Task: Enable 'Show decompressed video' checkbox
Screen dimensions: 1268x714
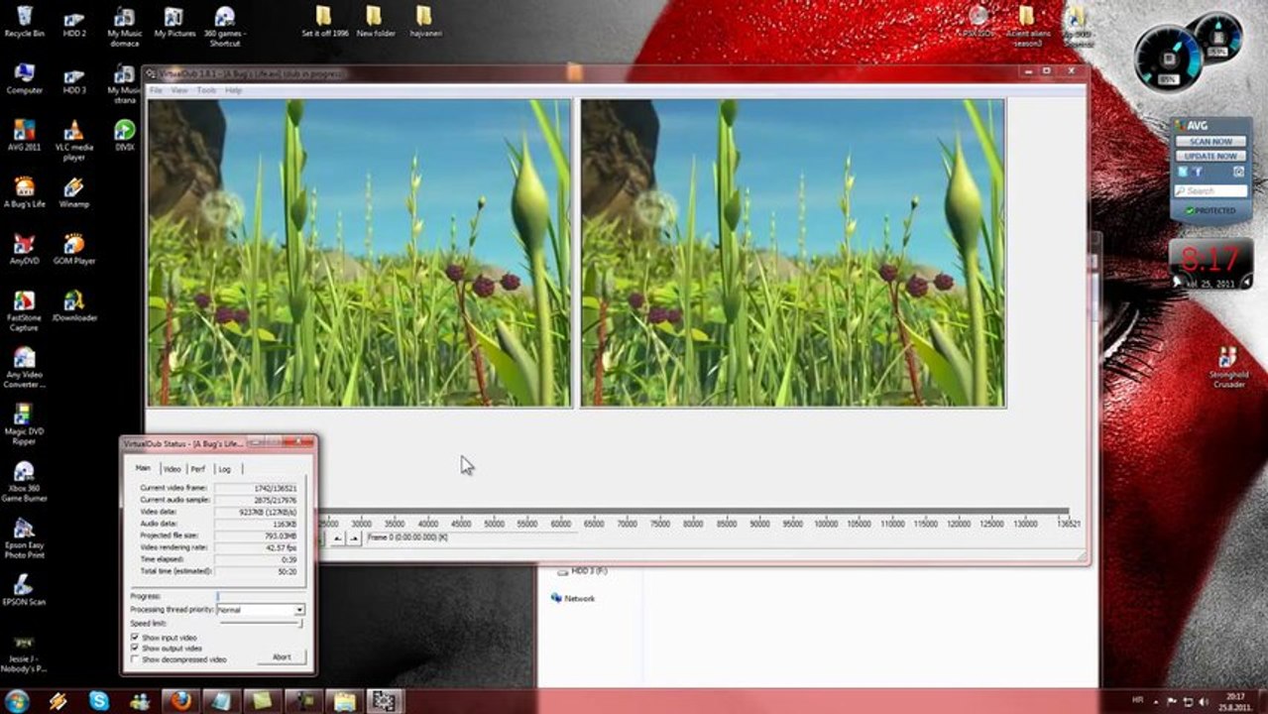Action: [136, 659]
